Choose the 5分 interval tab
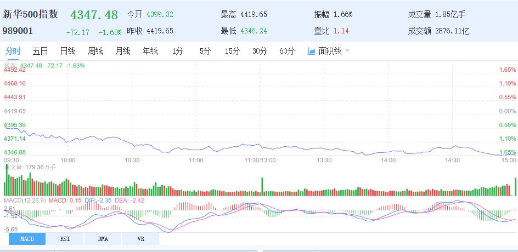518x252 pixels. click(205, 51)
